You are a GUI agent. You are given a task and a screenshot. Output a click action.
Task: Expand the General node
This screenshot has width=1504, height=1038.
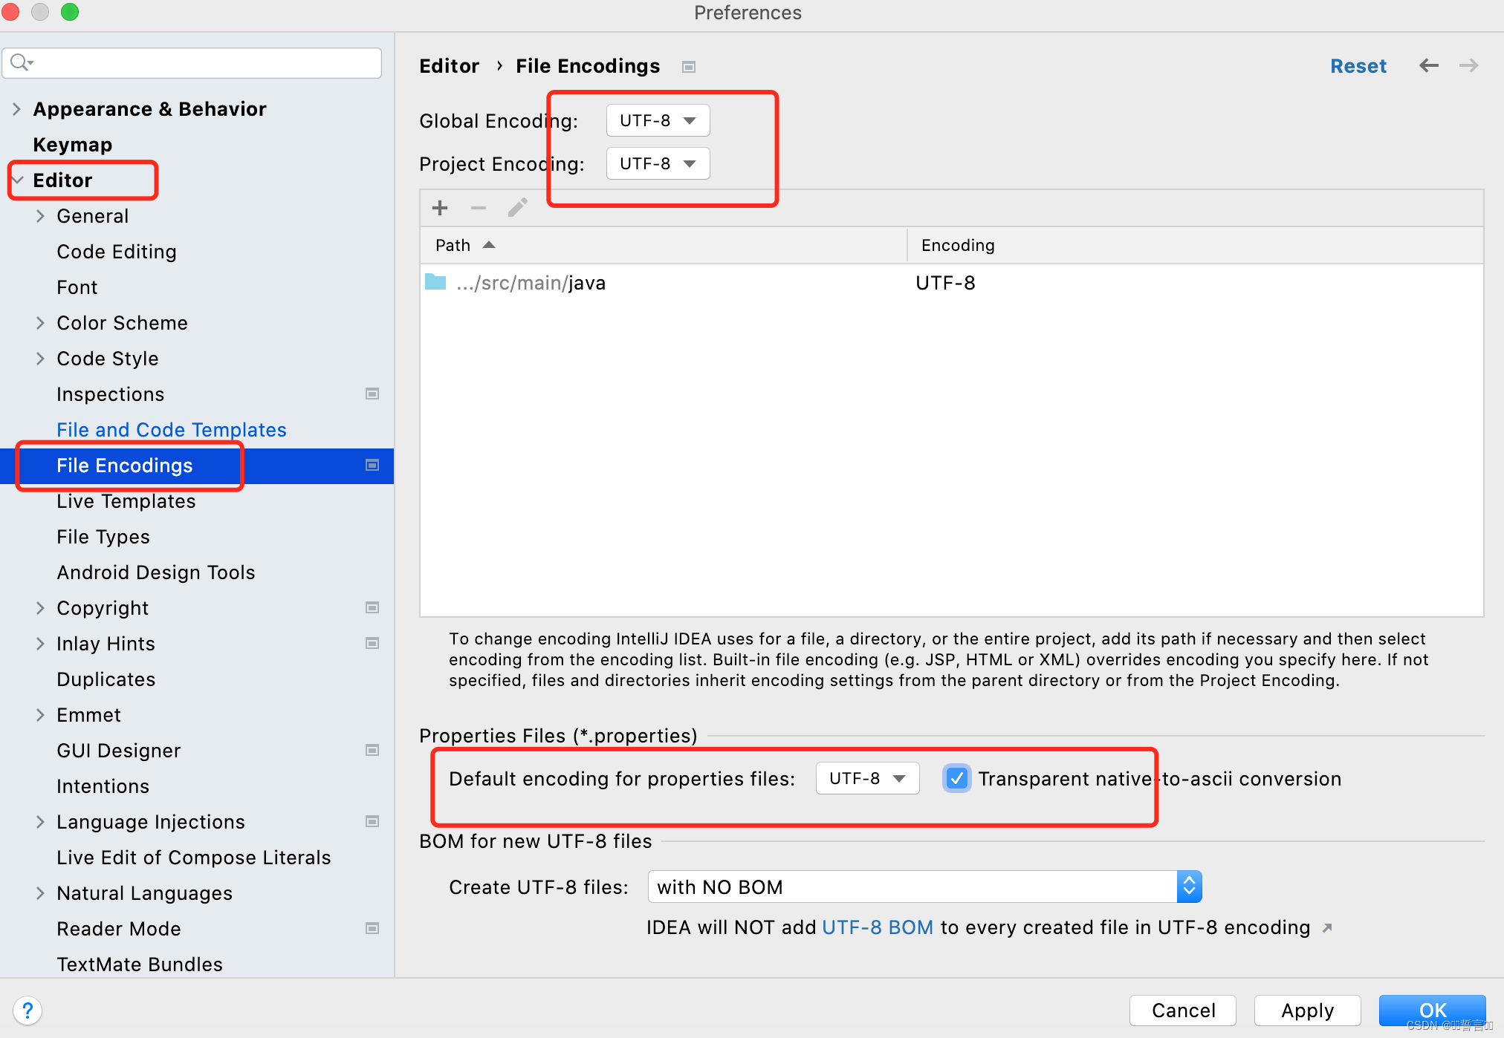point(40,216)
